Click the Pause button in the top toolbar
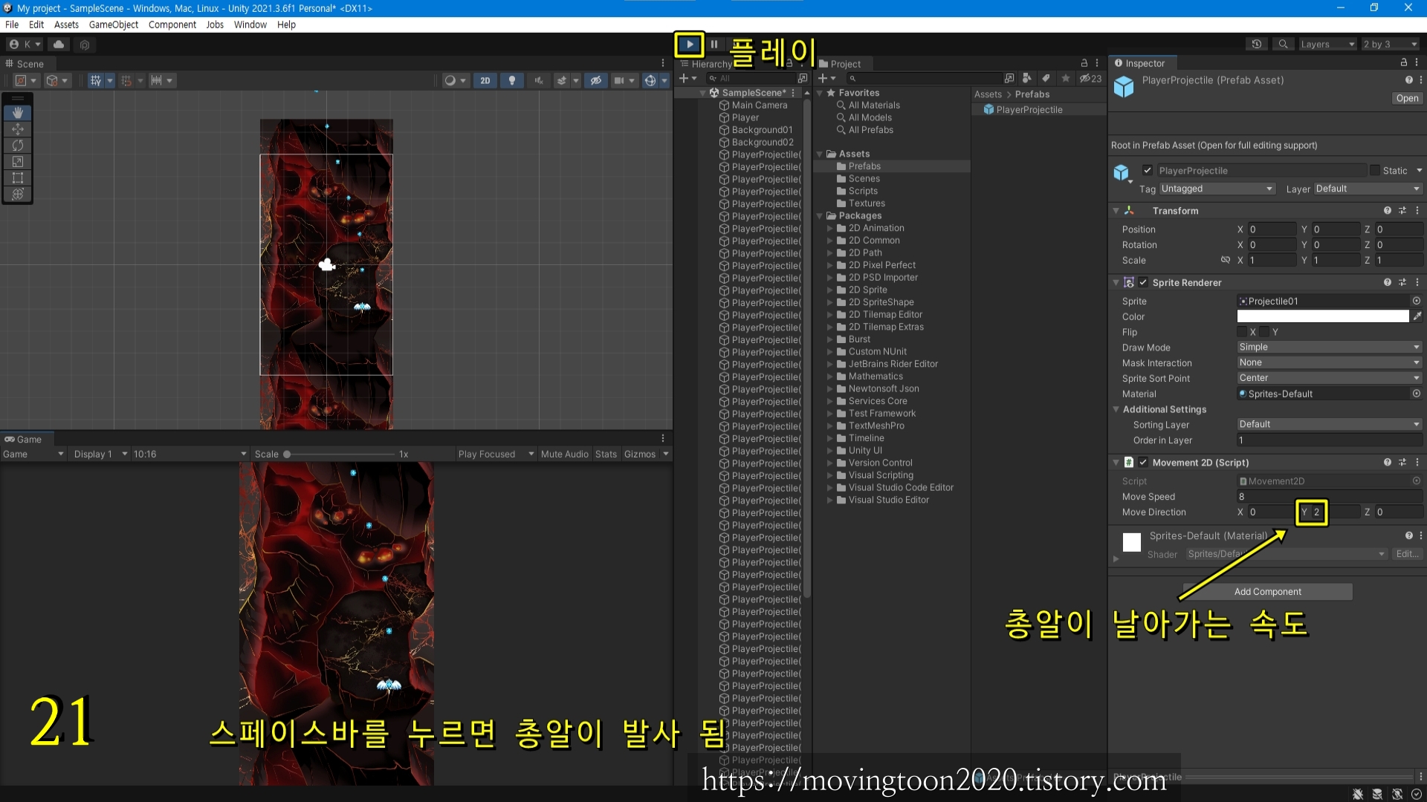The image size is (1427, 802). point(714,45)
